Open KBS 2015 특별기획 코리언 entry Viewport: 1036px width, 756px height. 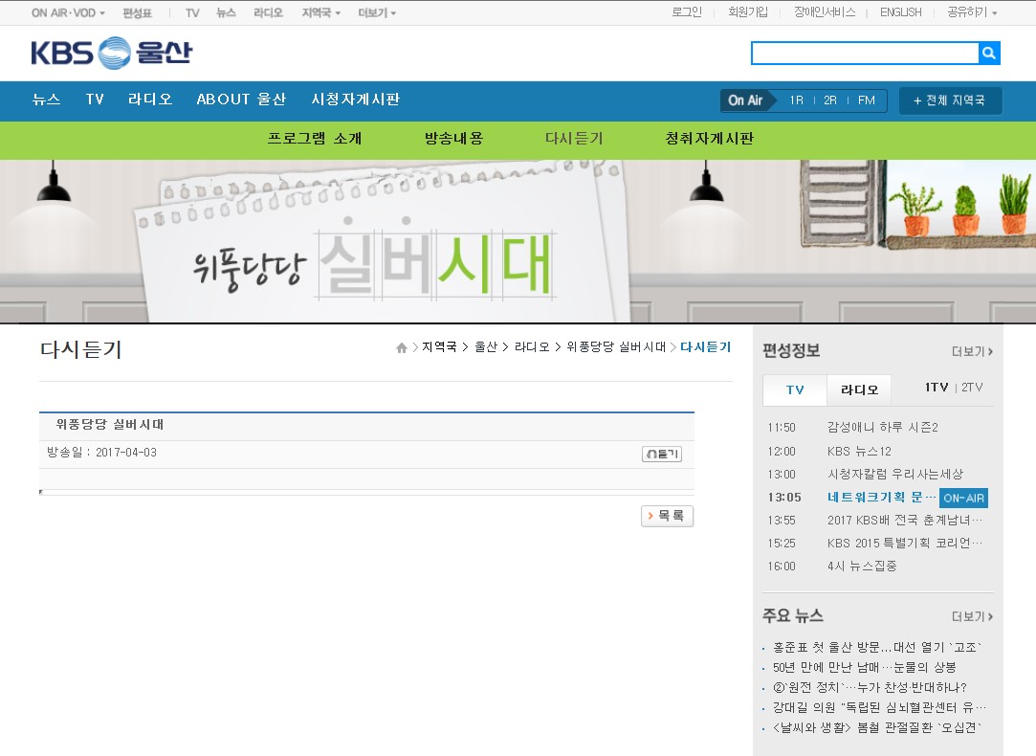905,544
